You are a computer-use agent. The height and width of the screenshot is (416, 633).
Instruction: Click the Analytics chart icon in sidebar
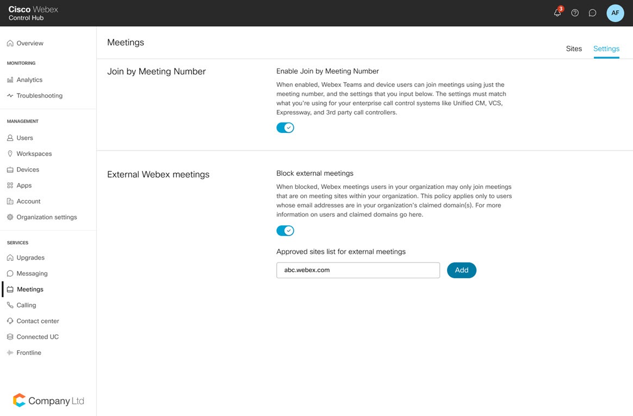(10, 80)
